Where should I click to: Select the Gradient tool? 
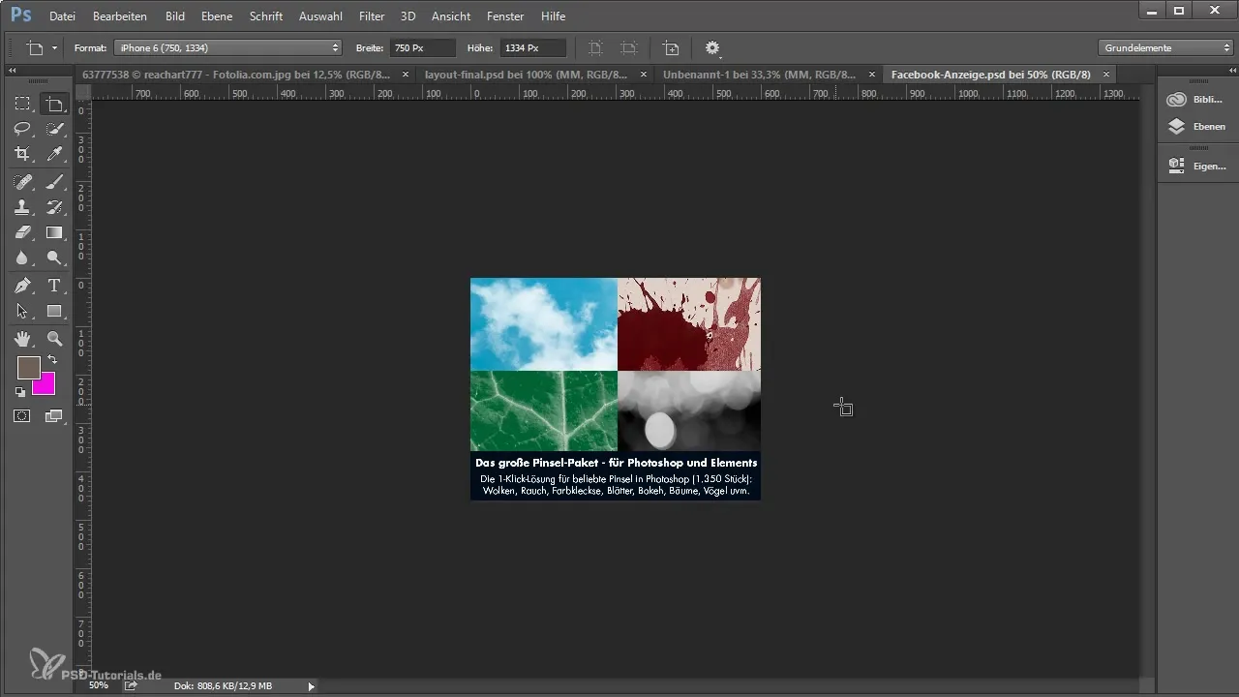click(55, 231)
